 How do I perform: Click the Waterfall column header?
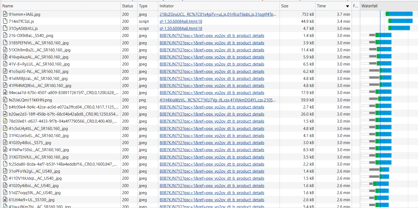click(369, 6)
